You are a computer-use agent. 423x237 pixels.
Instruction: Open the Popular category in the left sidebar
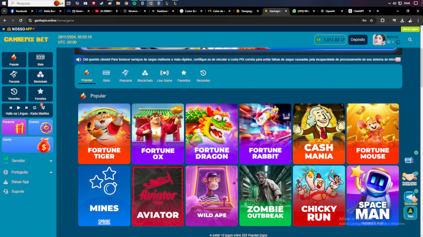click(x=14, y=60)
